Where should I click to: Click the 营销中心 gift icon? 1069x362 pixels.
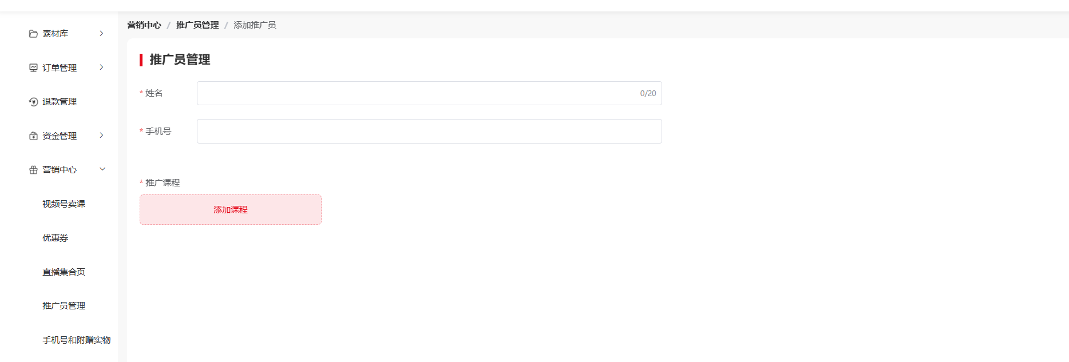(x=33, y=170)
